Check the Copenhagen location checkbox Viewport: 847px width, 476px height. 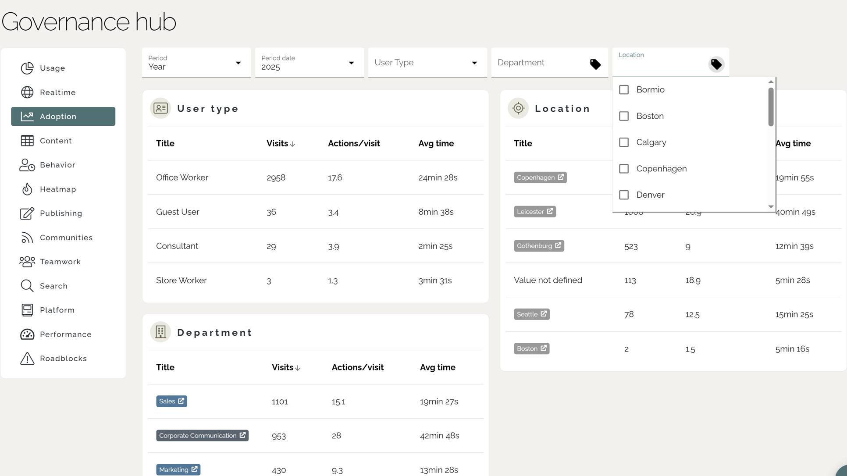point(624,169)
